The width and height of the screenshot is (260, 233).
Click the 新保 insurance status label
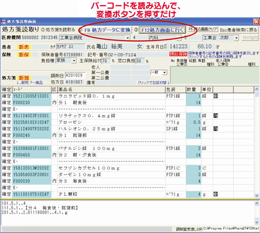pyautogui.click(x=24, y=55)
